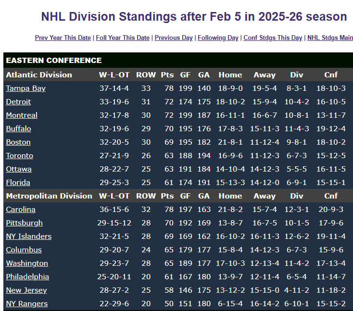Open the Buffalo team link
The width and height of the screenshot is (353, 311).
pos(18,129)
